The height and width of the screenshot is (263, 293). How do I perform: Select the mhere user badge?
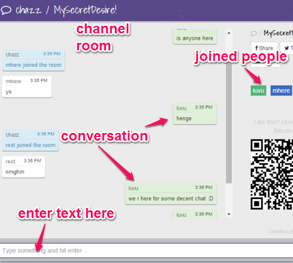(281, 91)
